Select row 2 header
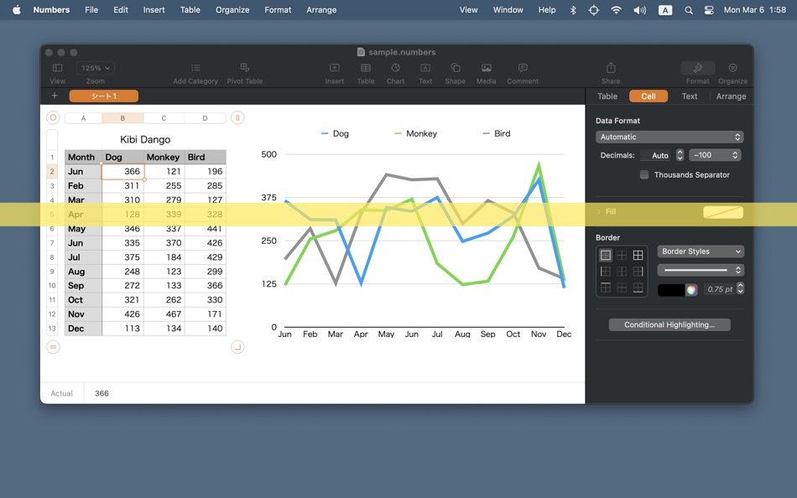 click(52, 171)
